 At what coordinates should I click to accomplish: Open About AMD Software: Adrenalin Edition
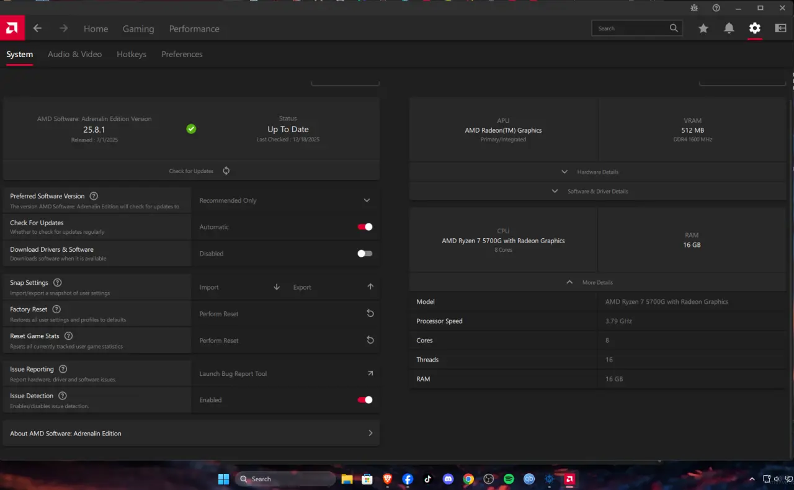click(x=191, y=433)
